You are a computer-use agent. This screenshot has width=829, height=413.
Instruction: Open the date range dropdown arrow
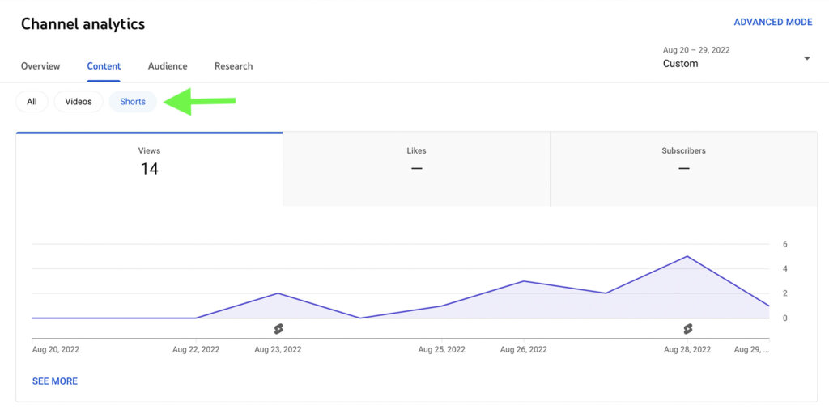click(x=807, y=58)
